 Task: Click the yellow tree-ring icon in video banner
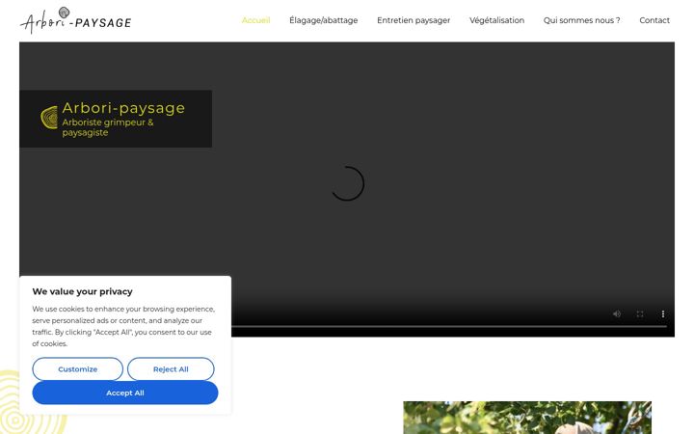coord(49,118)
